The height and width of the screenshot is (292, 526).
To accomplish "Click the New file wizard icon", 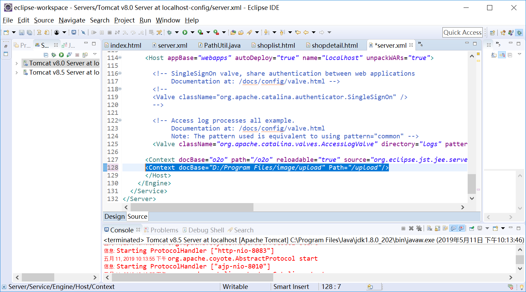I will coord(6,32).
